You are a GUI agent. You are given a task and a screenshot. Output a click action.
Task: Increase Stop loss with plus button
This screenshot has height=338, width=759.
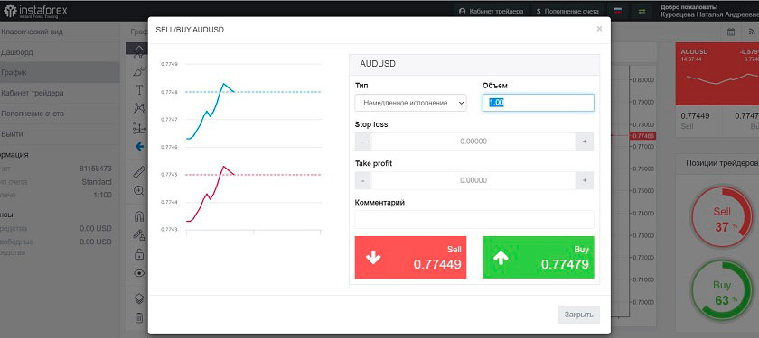[585, 142]
